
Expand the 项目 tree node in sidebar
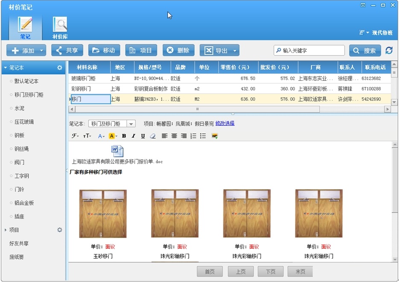(x=6, y=230)
